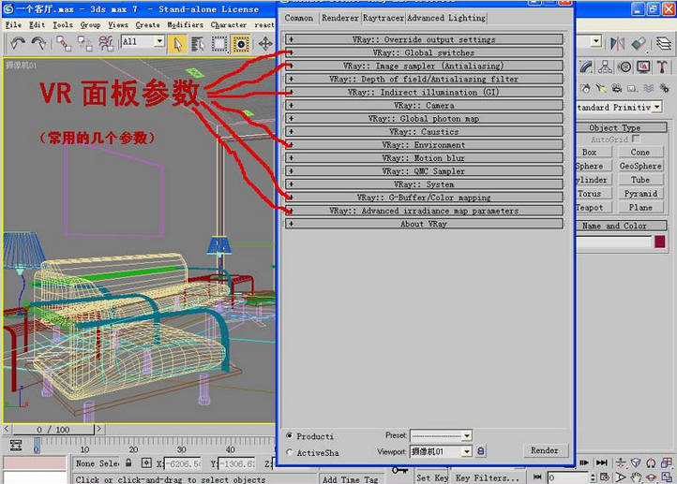677x484 pixels.
Task: Pick the object color swatch
Action: (x=660, y=242)
